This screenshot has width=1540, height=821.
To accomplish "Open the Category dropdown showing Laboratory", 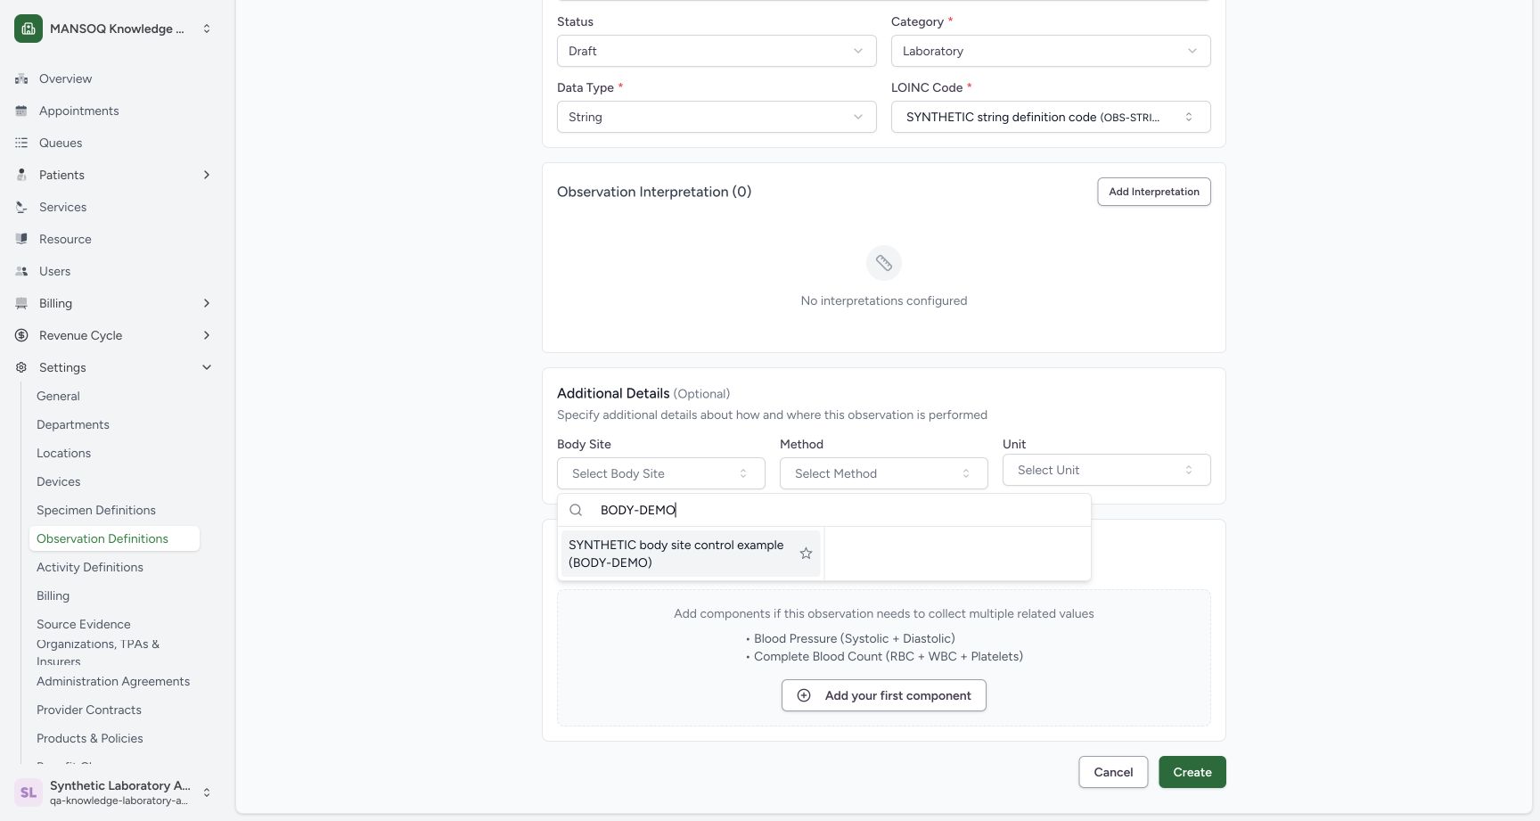I will click(1051, 51).
